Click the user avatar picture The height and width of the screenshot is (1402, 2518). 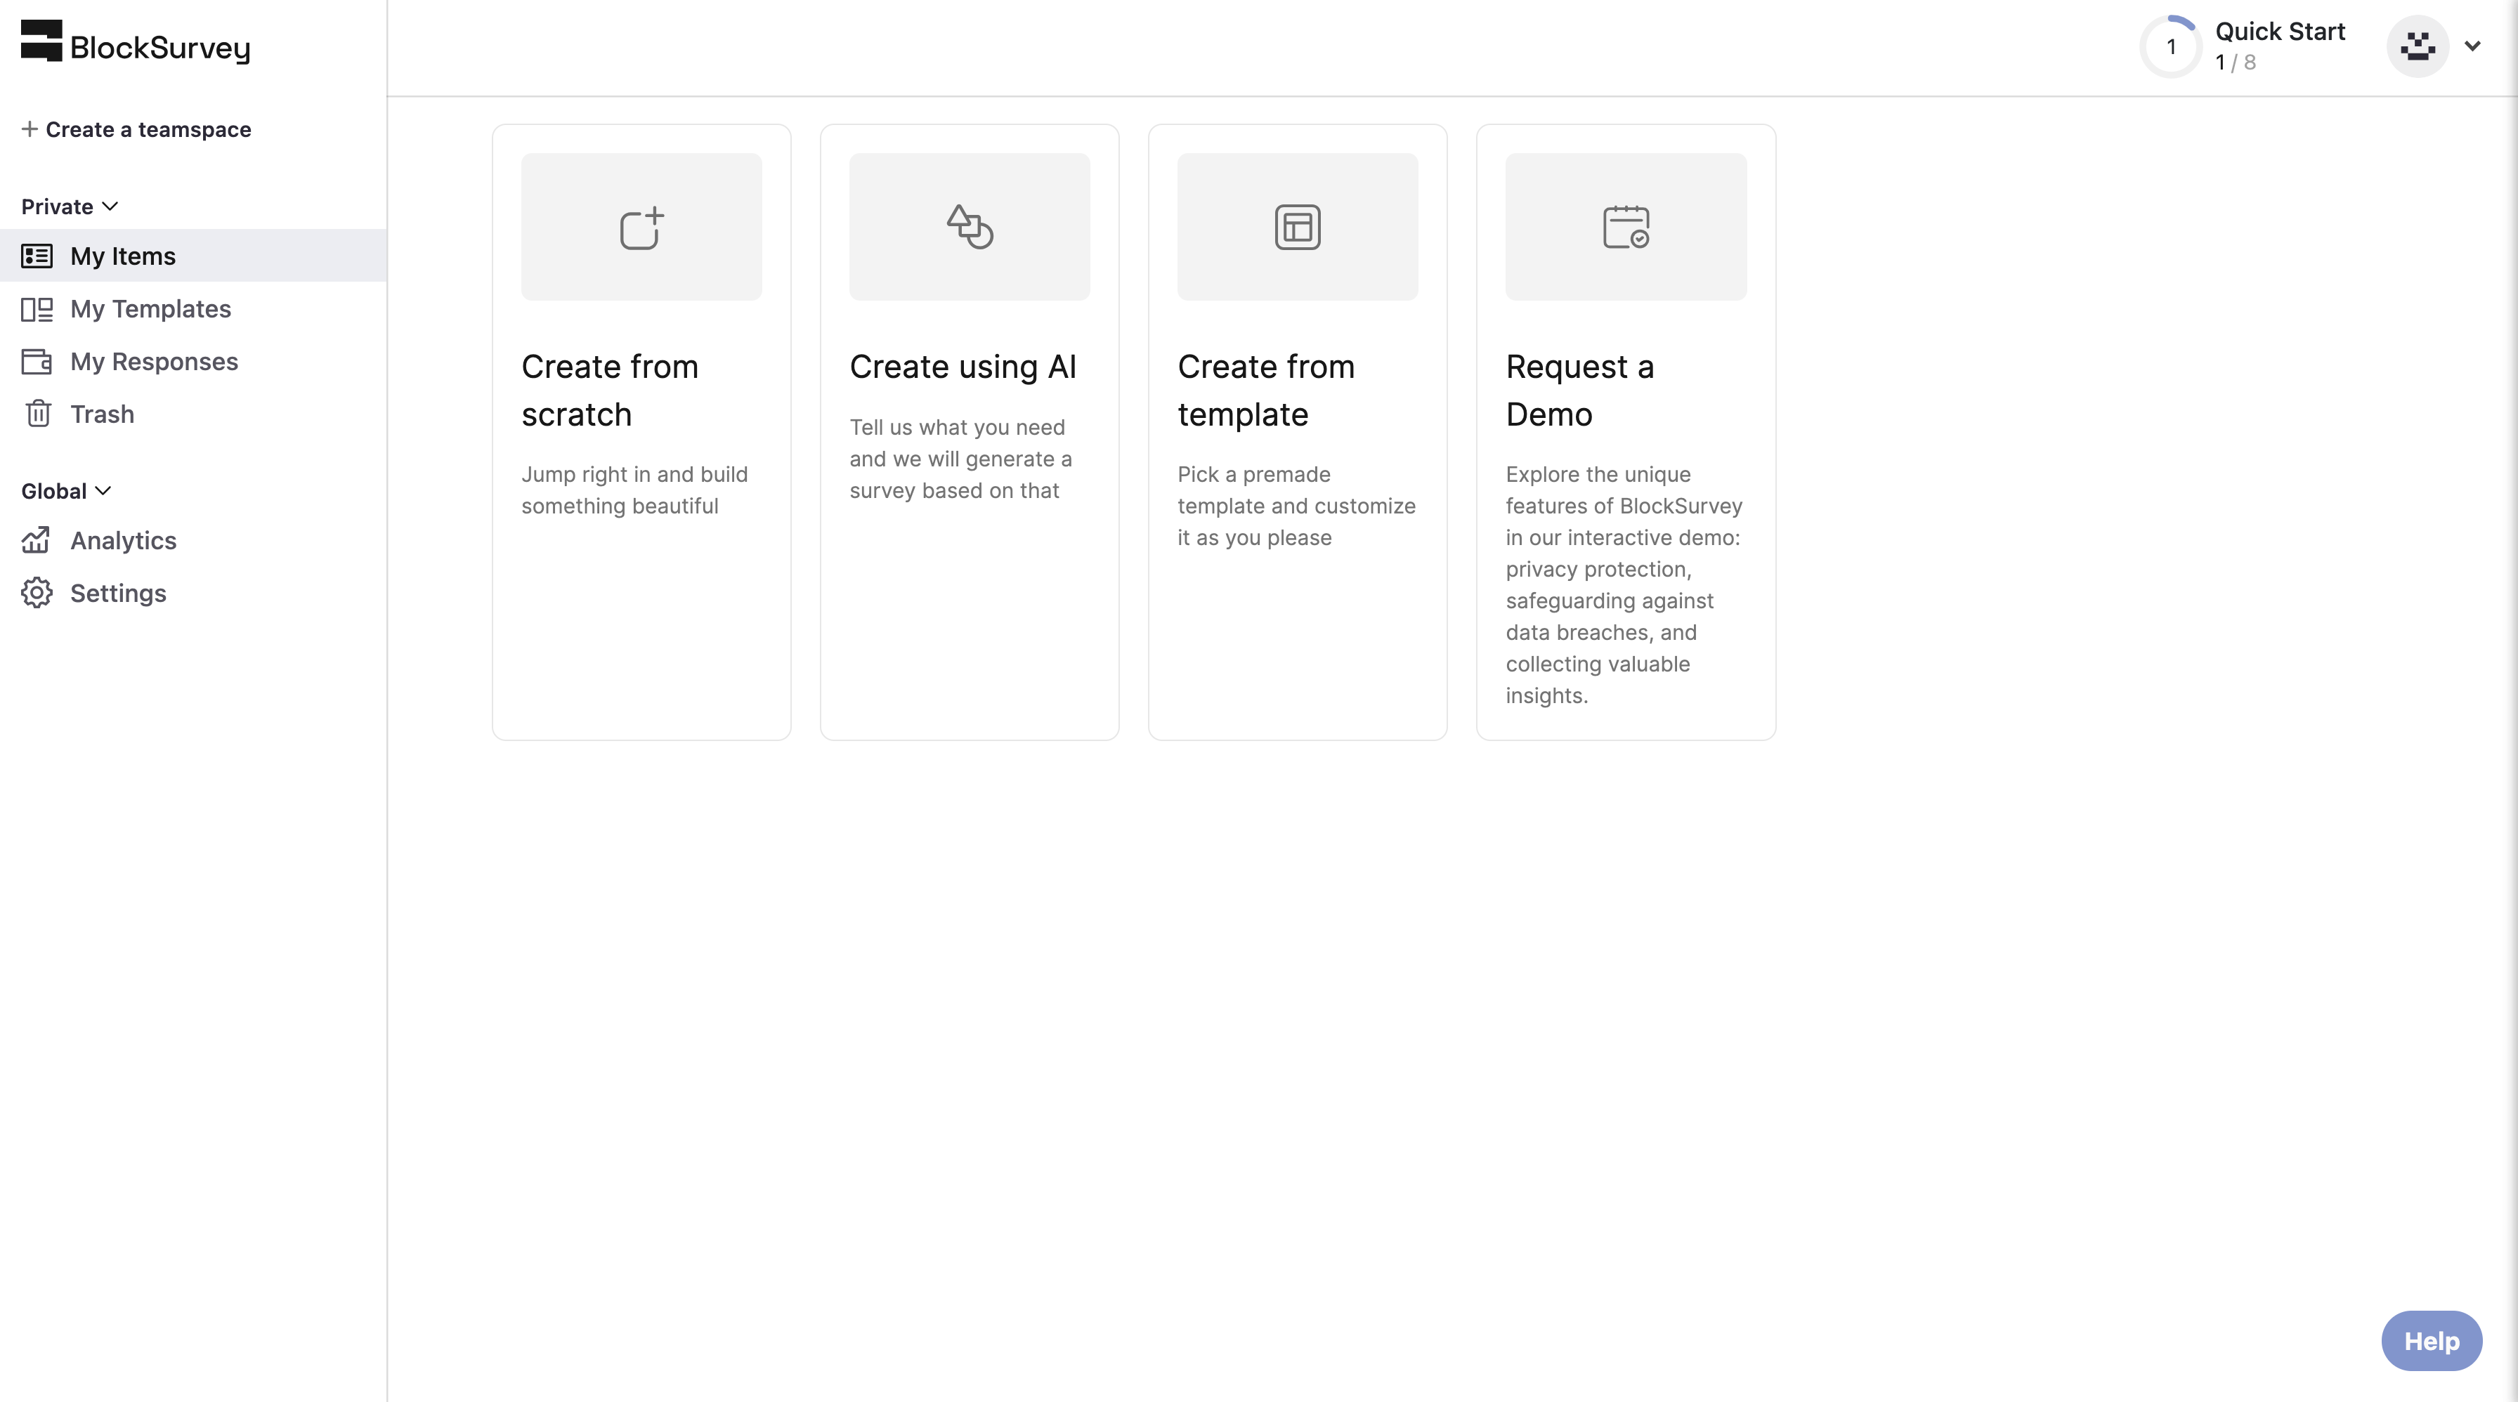[x=2418, y=46]
